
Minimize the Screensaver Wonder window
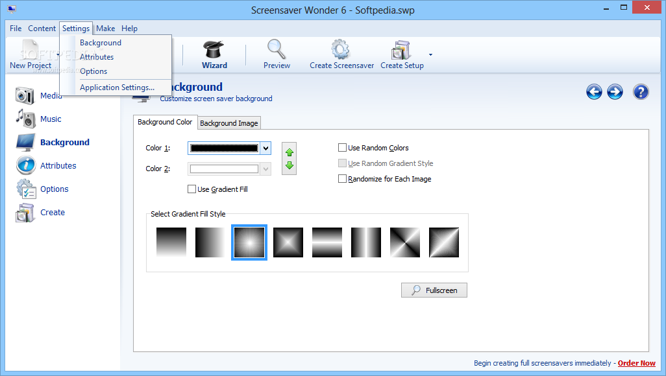(606, 8)
